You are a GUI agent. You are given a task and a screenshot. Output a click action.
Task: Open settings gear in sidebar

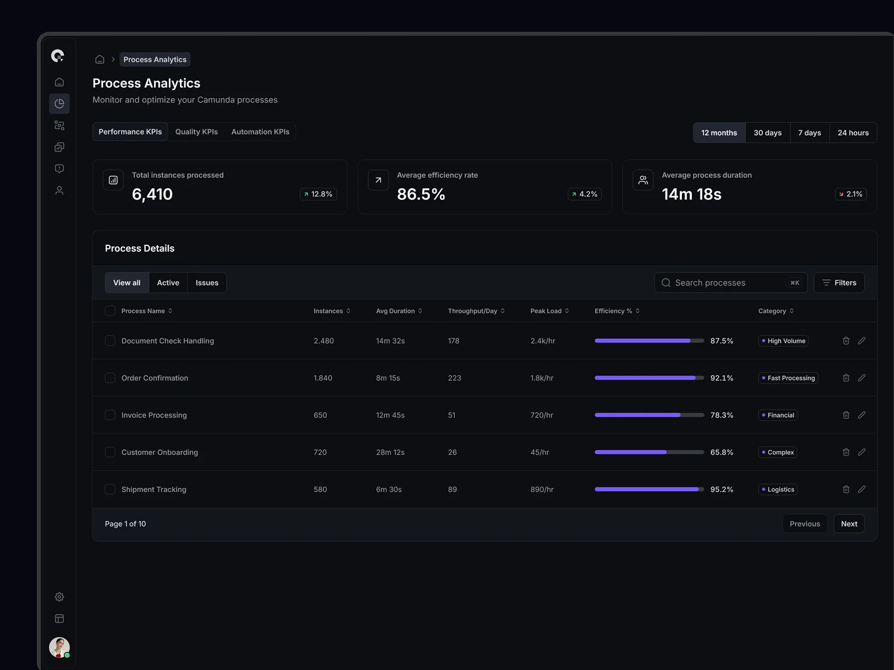[59, 597]
